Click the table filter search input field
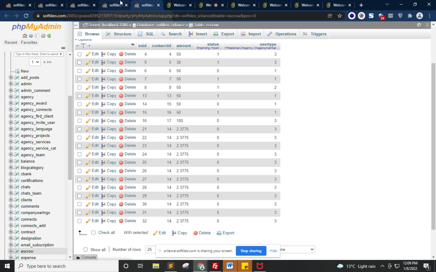Image resolution: width=436 pixels, height=272 pixels. [37, 54]
